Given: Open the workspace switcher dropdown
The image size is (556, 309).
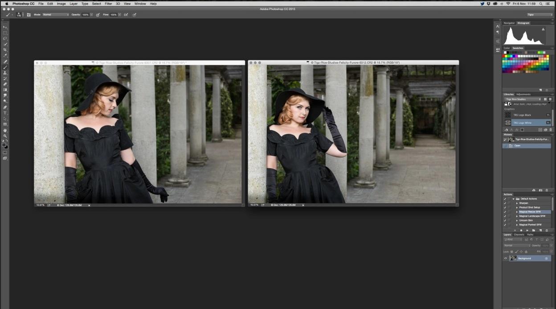Looking at the screenshot, I should pyautogui.click(x=540, y=15).
